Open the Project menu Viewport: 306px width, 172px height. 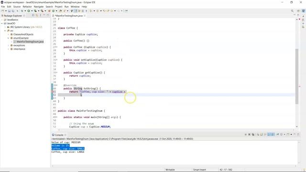(58, 7)
